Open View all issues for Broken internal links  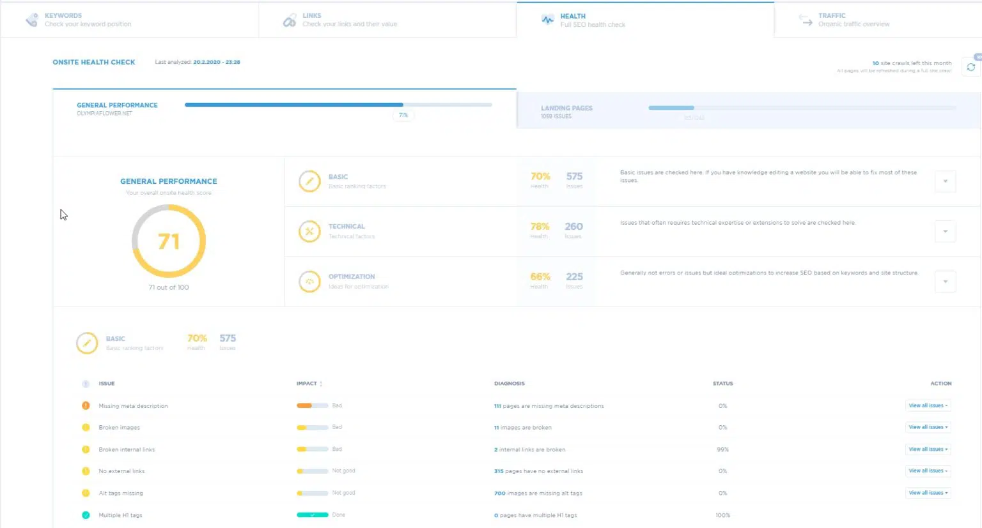[x=928, y=449]
